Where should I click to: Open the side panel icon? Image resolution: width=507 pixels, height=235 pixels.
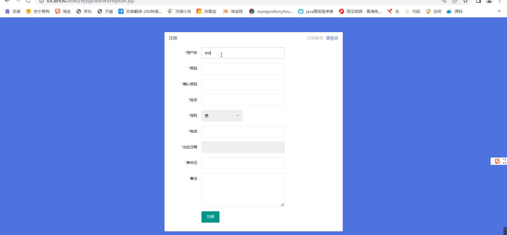[478, 1]
